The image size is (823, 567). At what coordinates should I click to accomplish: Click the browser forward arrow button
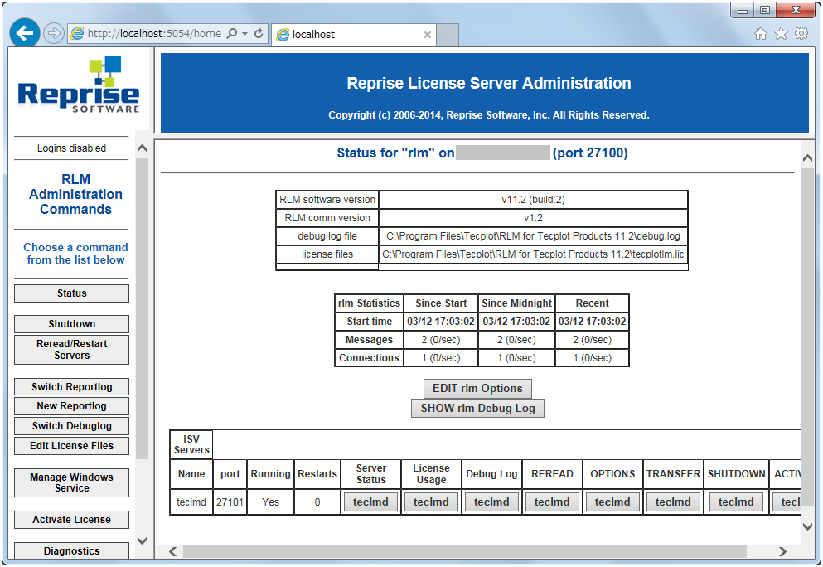53,34
